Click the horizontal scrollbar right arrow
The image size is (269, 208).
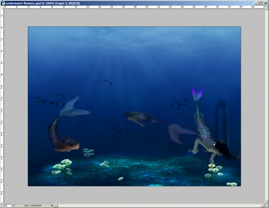pos(263,206)
